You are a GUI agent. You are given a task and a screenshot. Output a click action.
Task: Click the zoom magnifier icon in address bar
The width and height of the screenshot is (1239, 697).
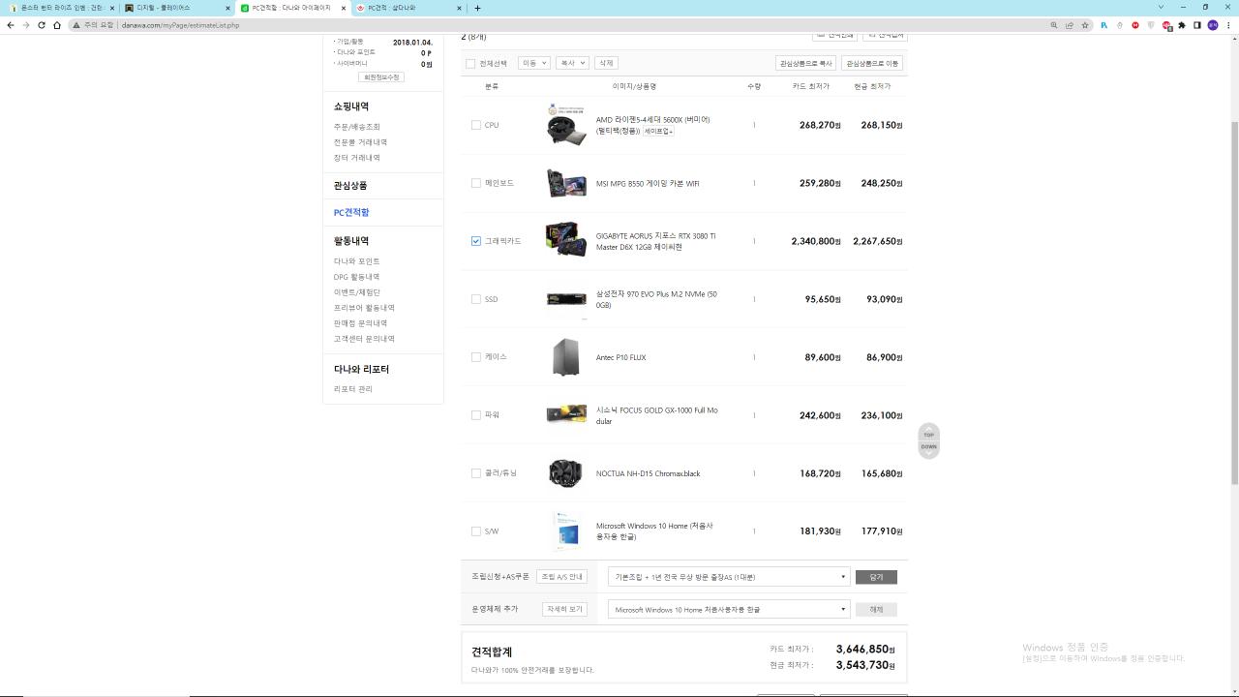[1053, 25]
